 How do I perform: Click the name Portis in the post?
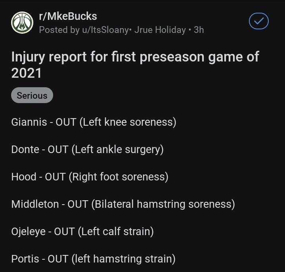(25, 259)
